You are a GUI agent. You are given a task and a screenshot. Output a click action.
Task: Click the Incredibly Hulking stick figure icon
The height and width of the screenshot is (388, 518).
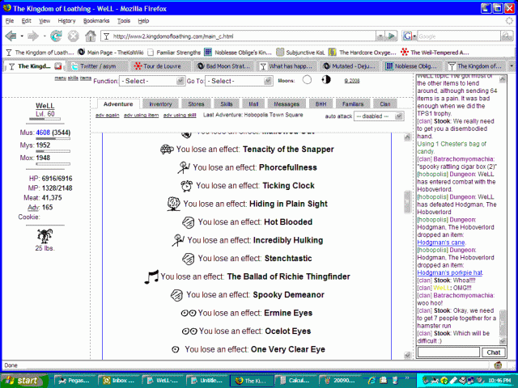pos(176,240)
